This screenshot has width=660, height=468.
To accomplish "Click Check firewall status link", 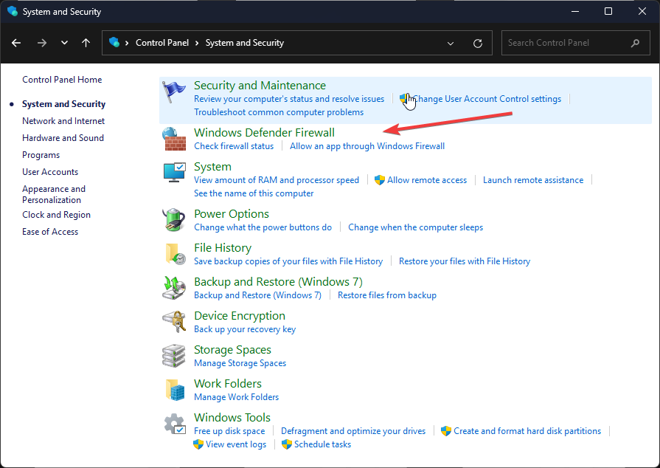I will tap(234, 146).
